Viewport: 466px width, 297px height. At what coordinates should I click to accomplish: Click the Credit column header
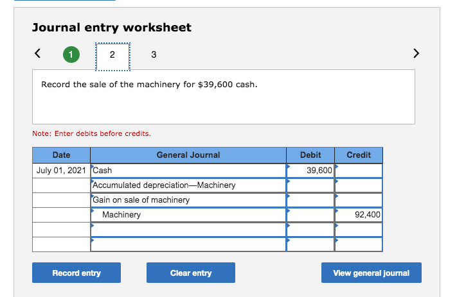[x=359, y=155]
